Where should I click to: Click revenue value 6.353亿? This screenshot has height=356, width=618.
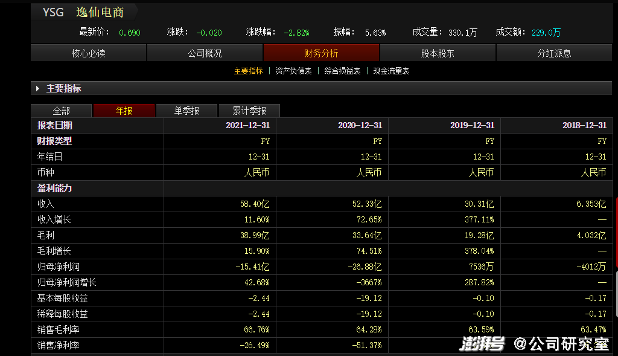click(x=591, y=204)
